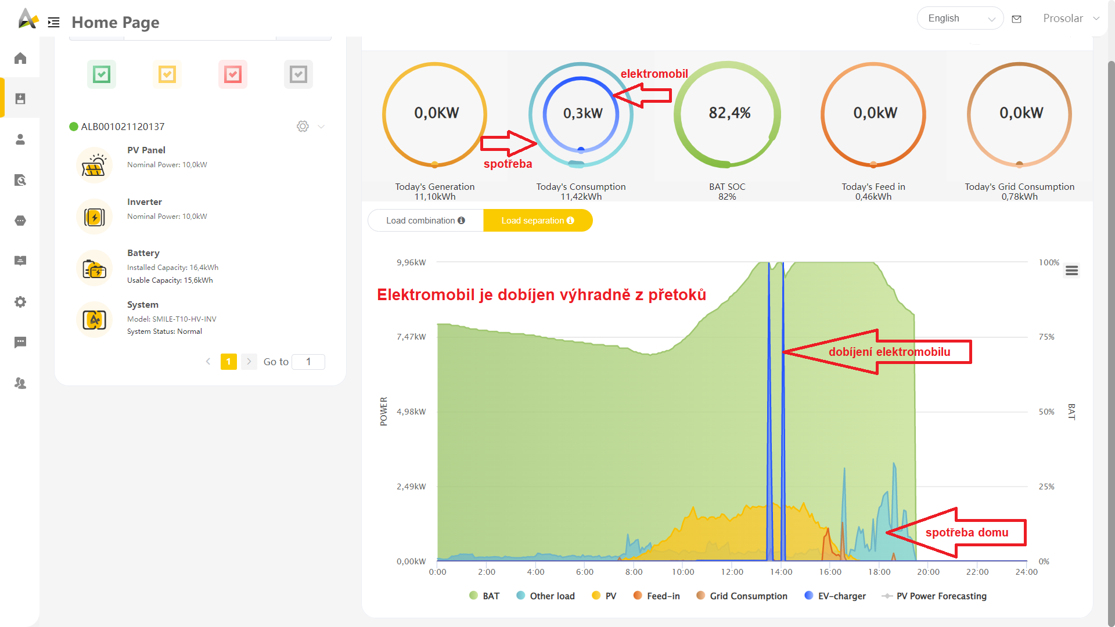Screen dimensions: 1115x627
Task: Click BAT SOC 82,4% gauge
Action: click(728, 114)
